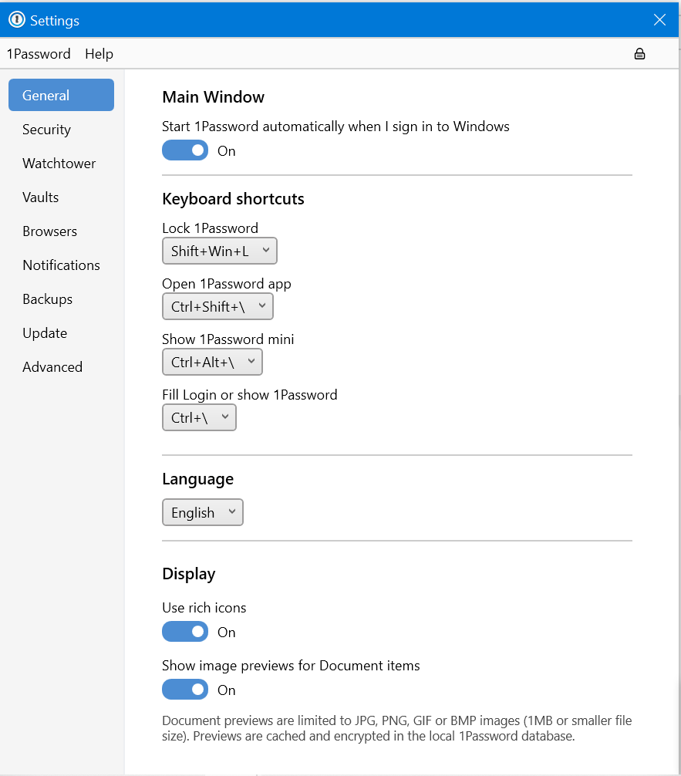Click the Keyboard shortcuts heading

(x=233, y=199)
